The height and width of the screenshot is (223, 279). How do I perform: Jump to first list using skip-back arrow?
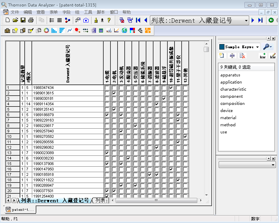click(x=138, y=20)
